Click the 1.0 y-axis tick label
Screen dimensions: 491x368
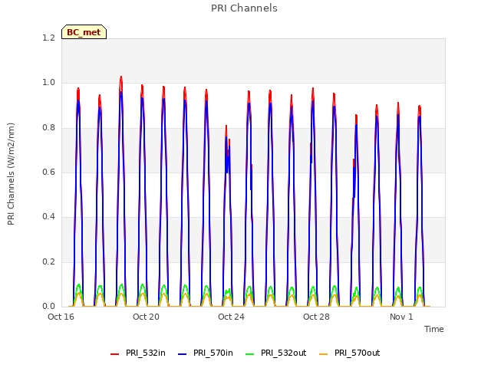(x=49, y=83)
